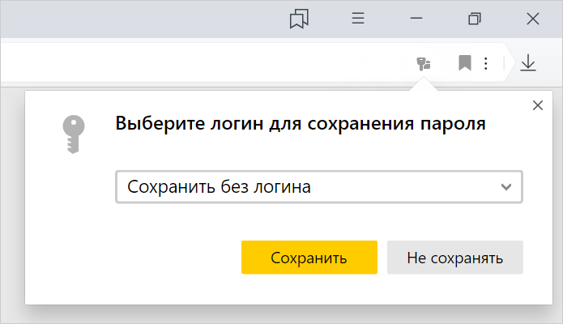This screenshot has height=324, width=563.
Task: Open the bookmarks collections panel icon
Action: pyautogui.click(x=300, y=19)
